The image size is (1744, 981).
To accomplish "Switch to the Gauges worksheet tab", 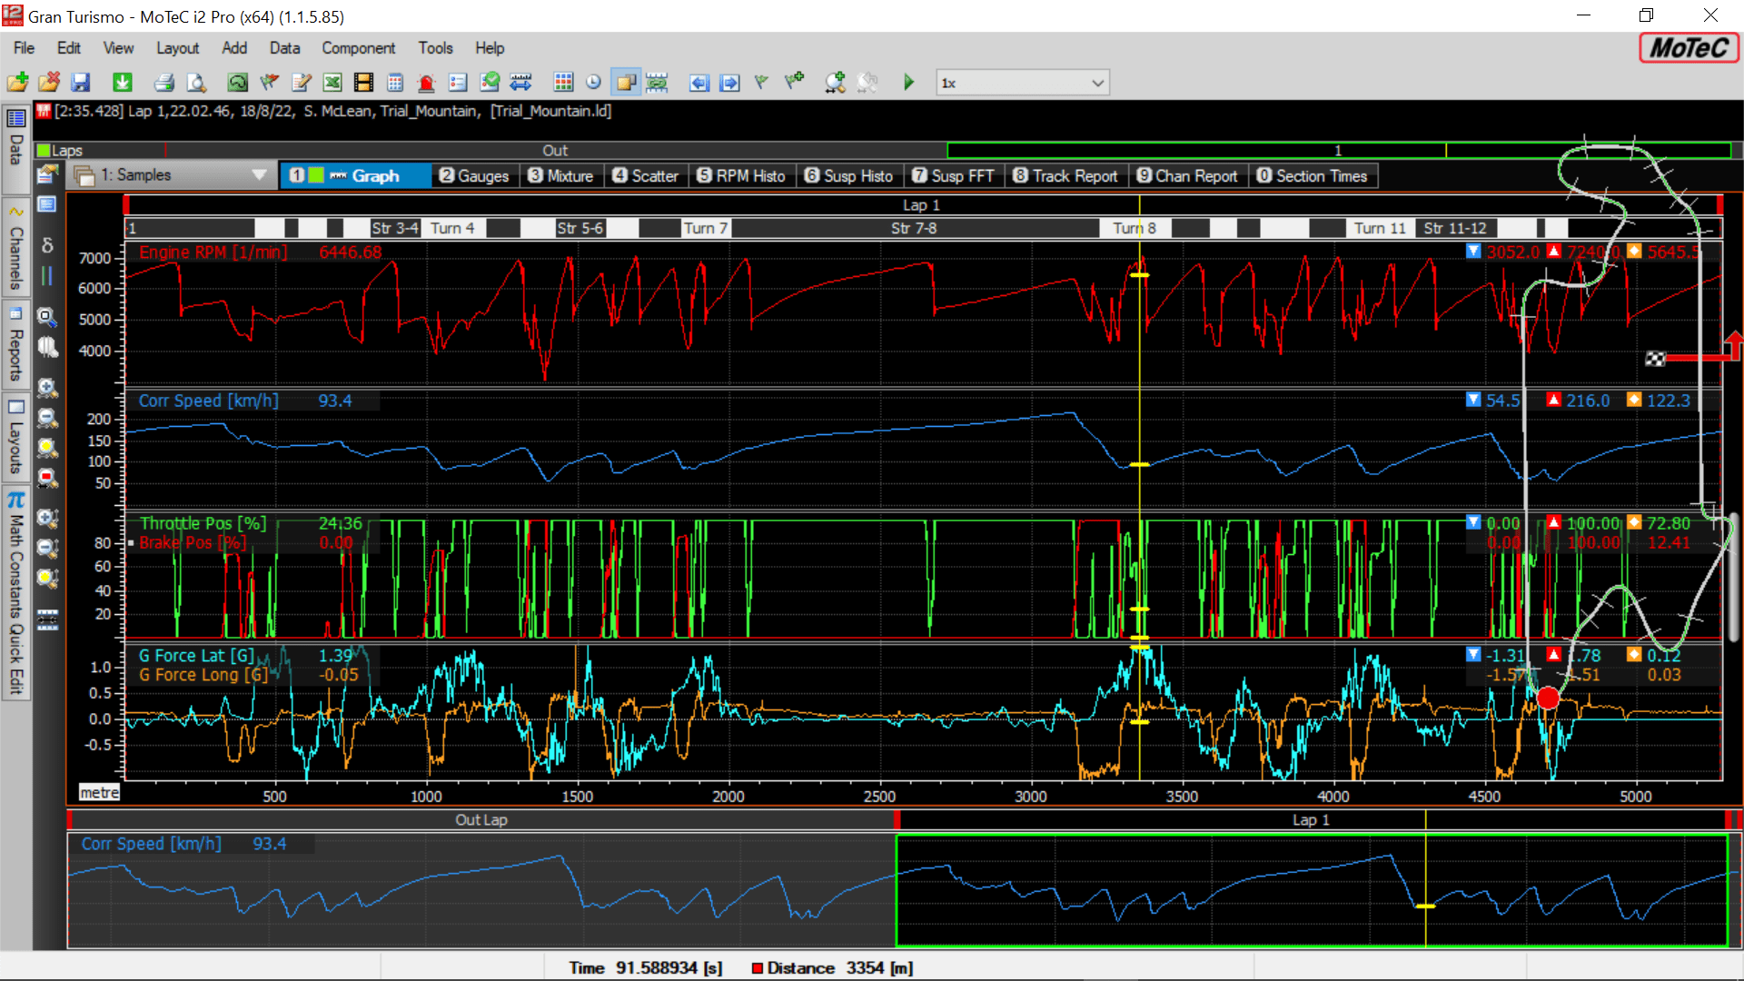I will point(474,176).
